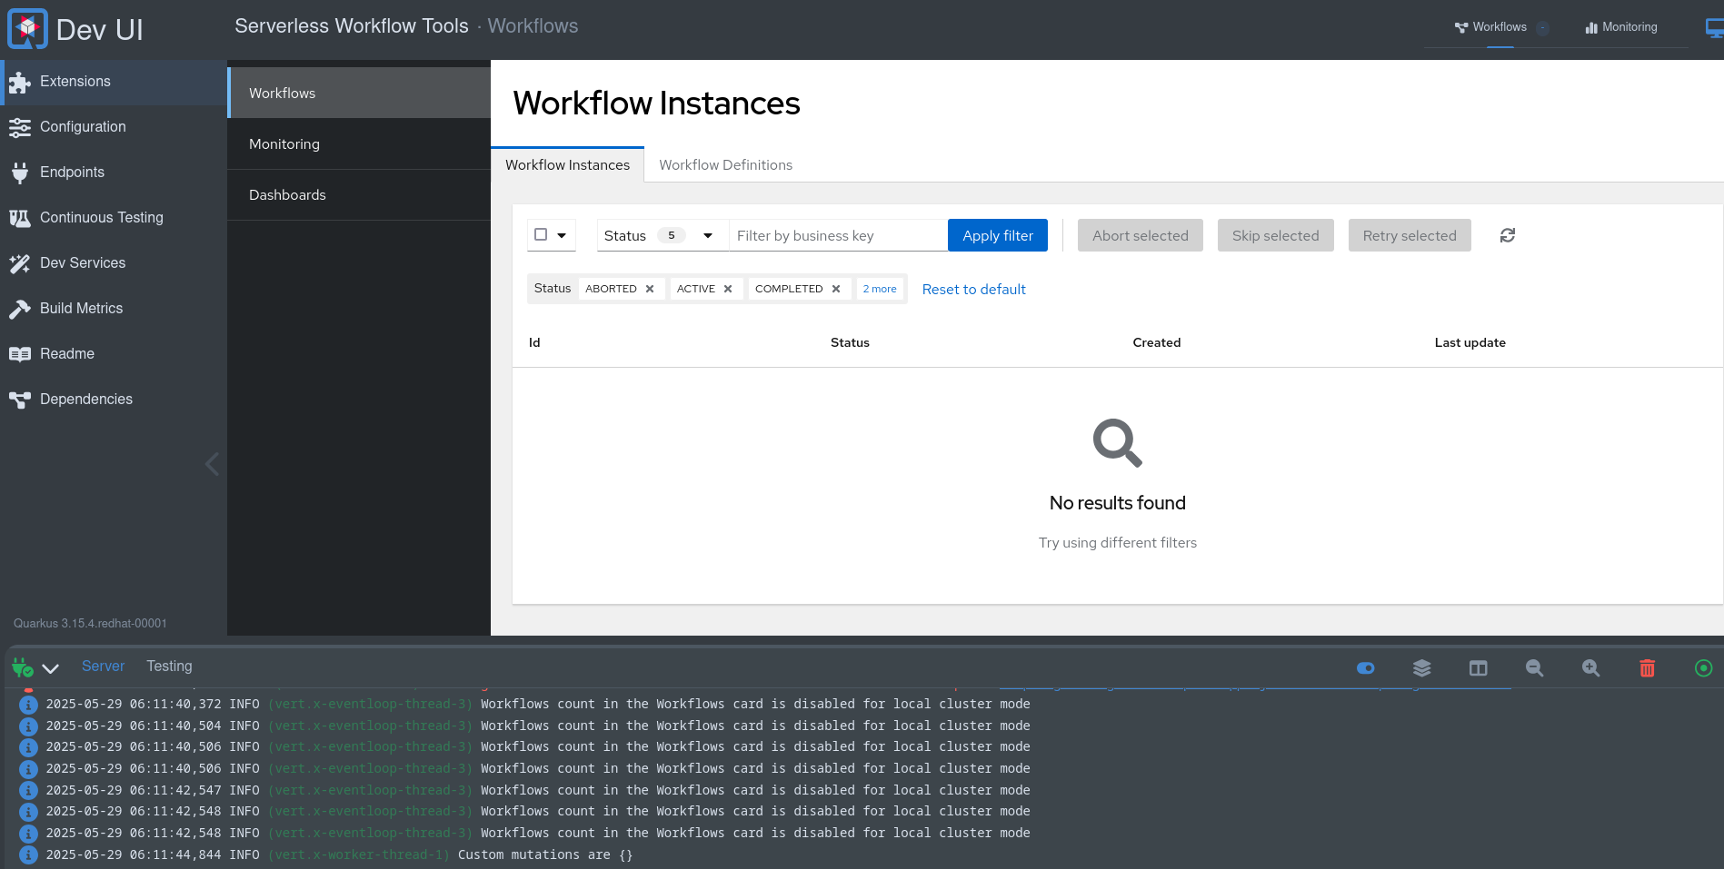Collapse the sidebar with the left chevron
The height and width of the screenshot is (869, 1724).
click(x=212, y=464)
